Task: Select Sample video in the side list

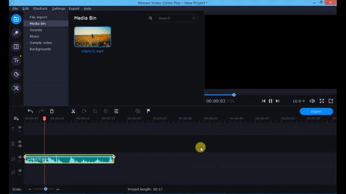Action: coord(46,43)
